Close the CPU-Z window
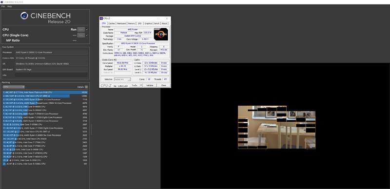390x189 pixels. pyautogui.click(x=167, y=19)
